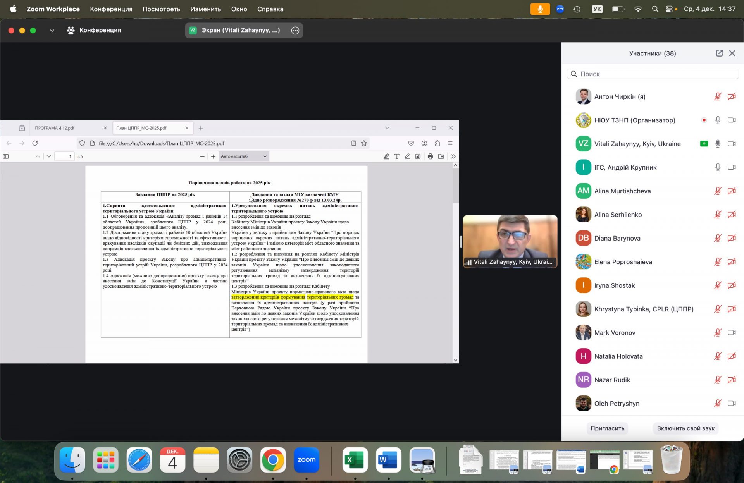744x483 pixels.
Task: Launch Microsoft Excel from the Dock
Action: (x=355, y=460)
